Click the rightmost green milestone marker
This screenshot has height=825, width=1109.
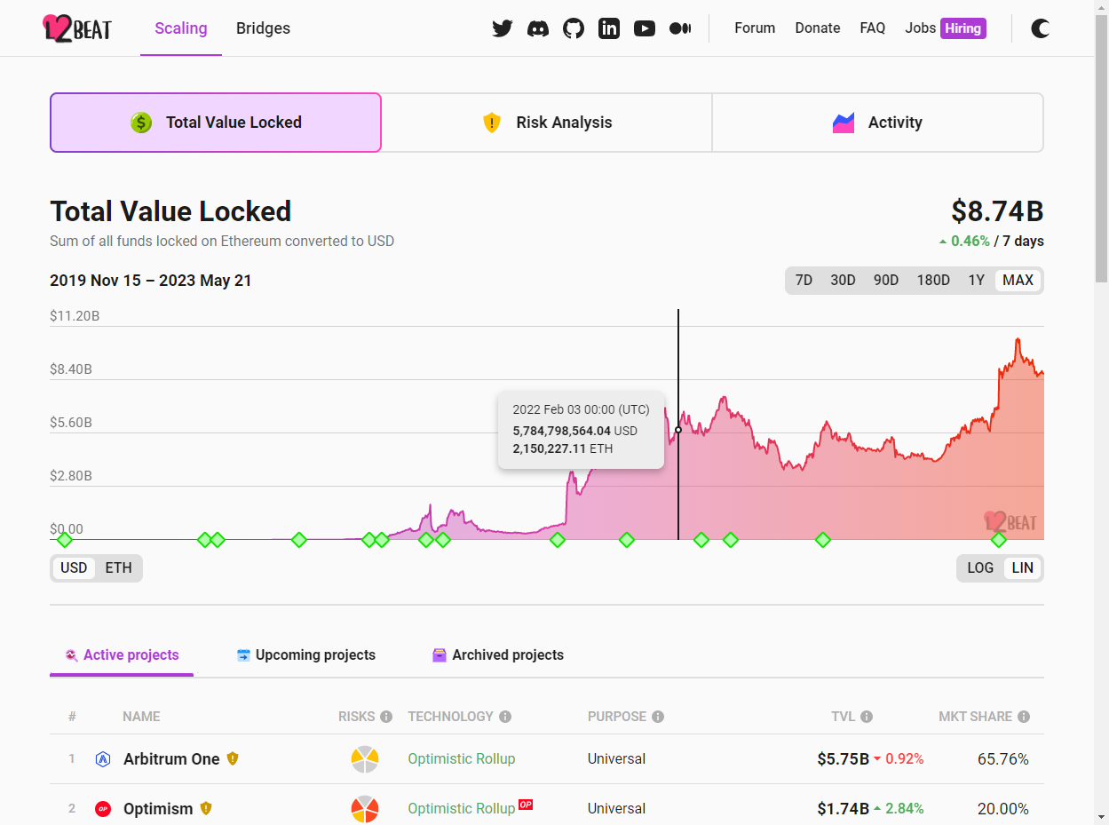point(999,540)
